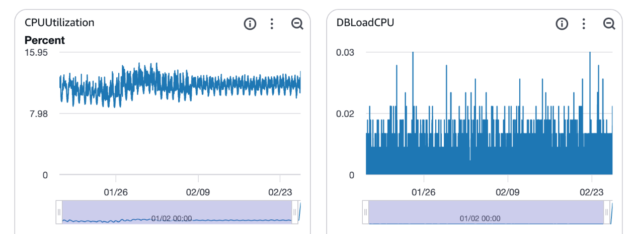Open the DBLoadCPU three-dot options menu
The image size is (630, 234).
(584, 24)
